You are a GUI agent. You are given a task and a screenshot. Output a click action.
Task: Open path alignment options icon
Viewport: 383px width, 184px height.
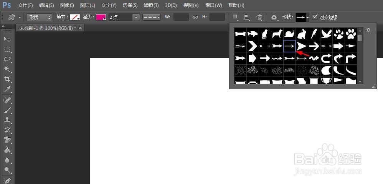[247, 17]
